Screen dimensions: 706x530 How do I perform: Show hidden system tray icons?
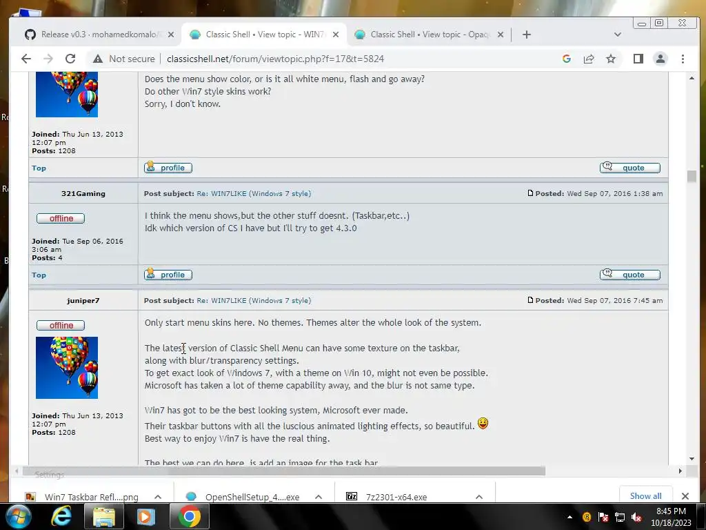(569, 517)
